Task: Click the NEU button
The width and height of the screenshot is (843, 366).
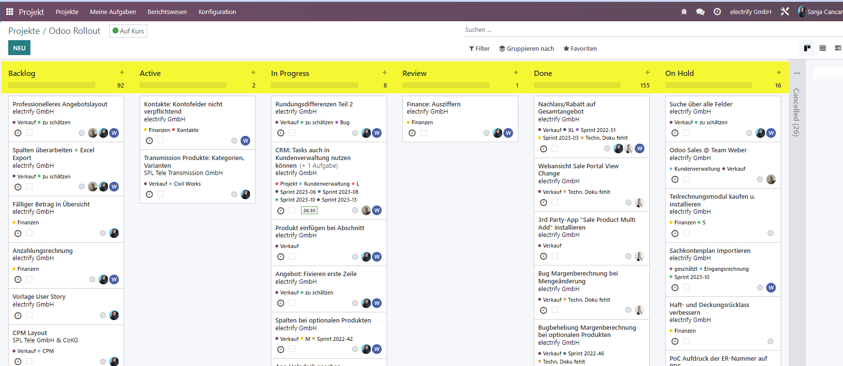Action: coord(19,48)
